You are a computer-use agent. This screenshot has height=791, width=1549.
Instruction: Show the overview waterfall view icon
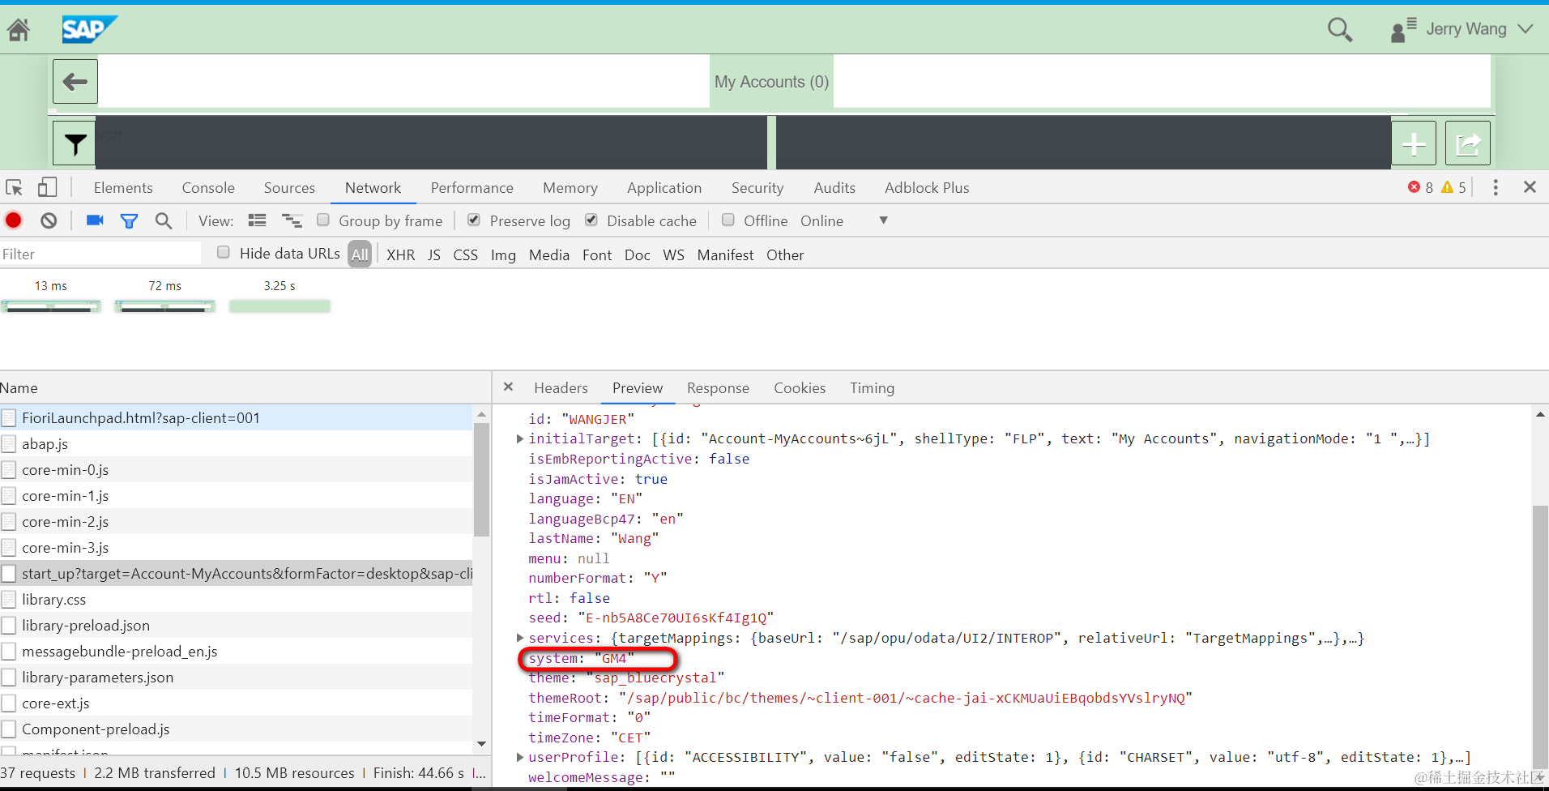point(292,220)
